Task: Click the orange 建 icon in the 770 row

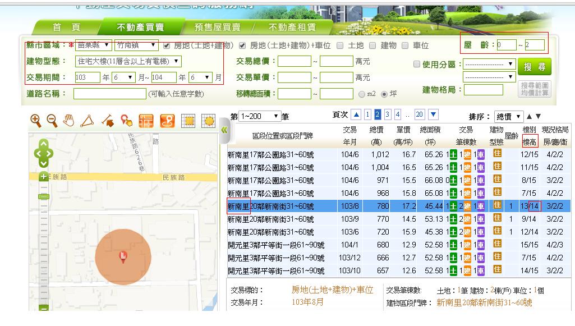Action: click(467, 219)
